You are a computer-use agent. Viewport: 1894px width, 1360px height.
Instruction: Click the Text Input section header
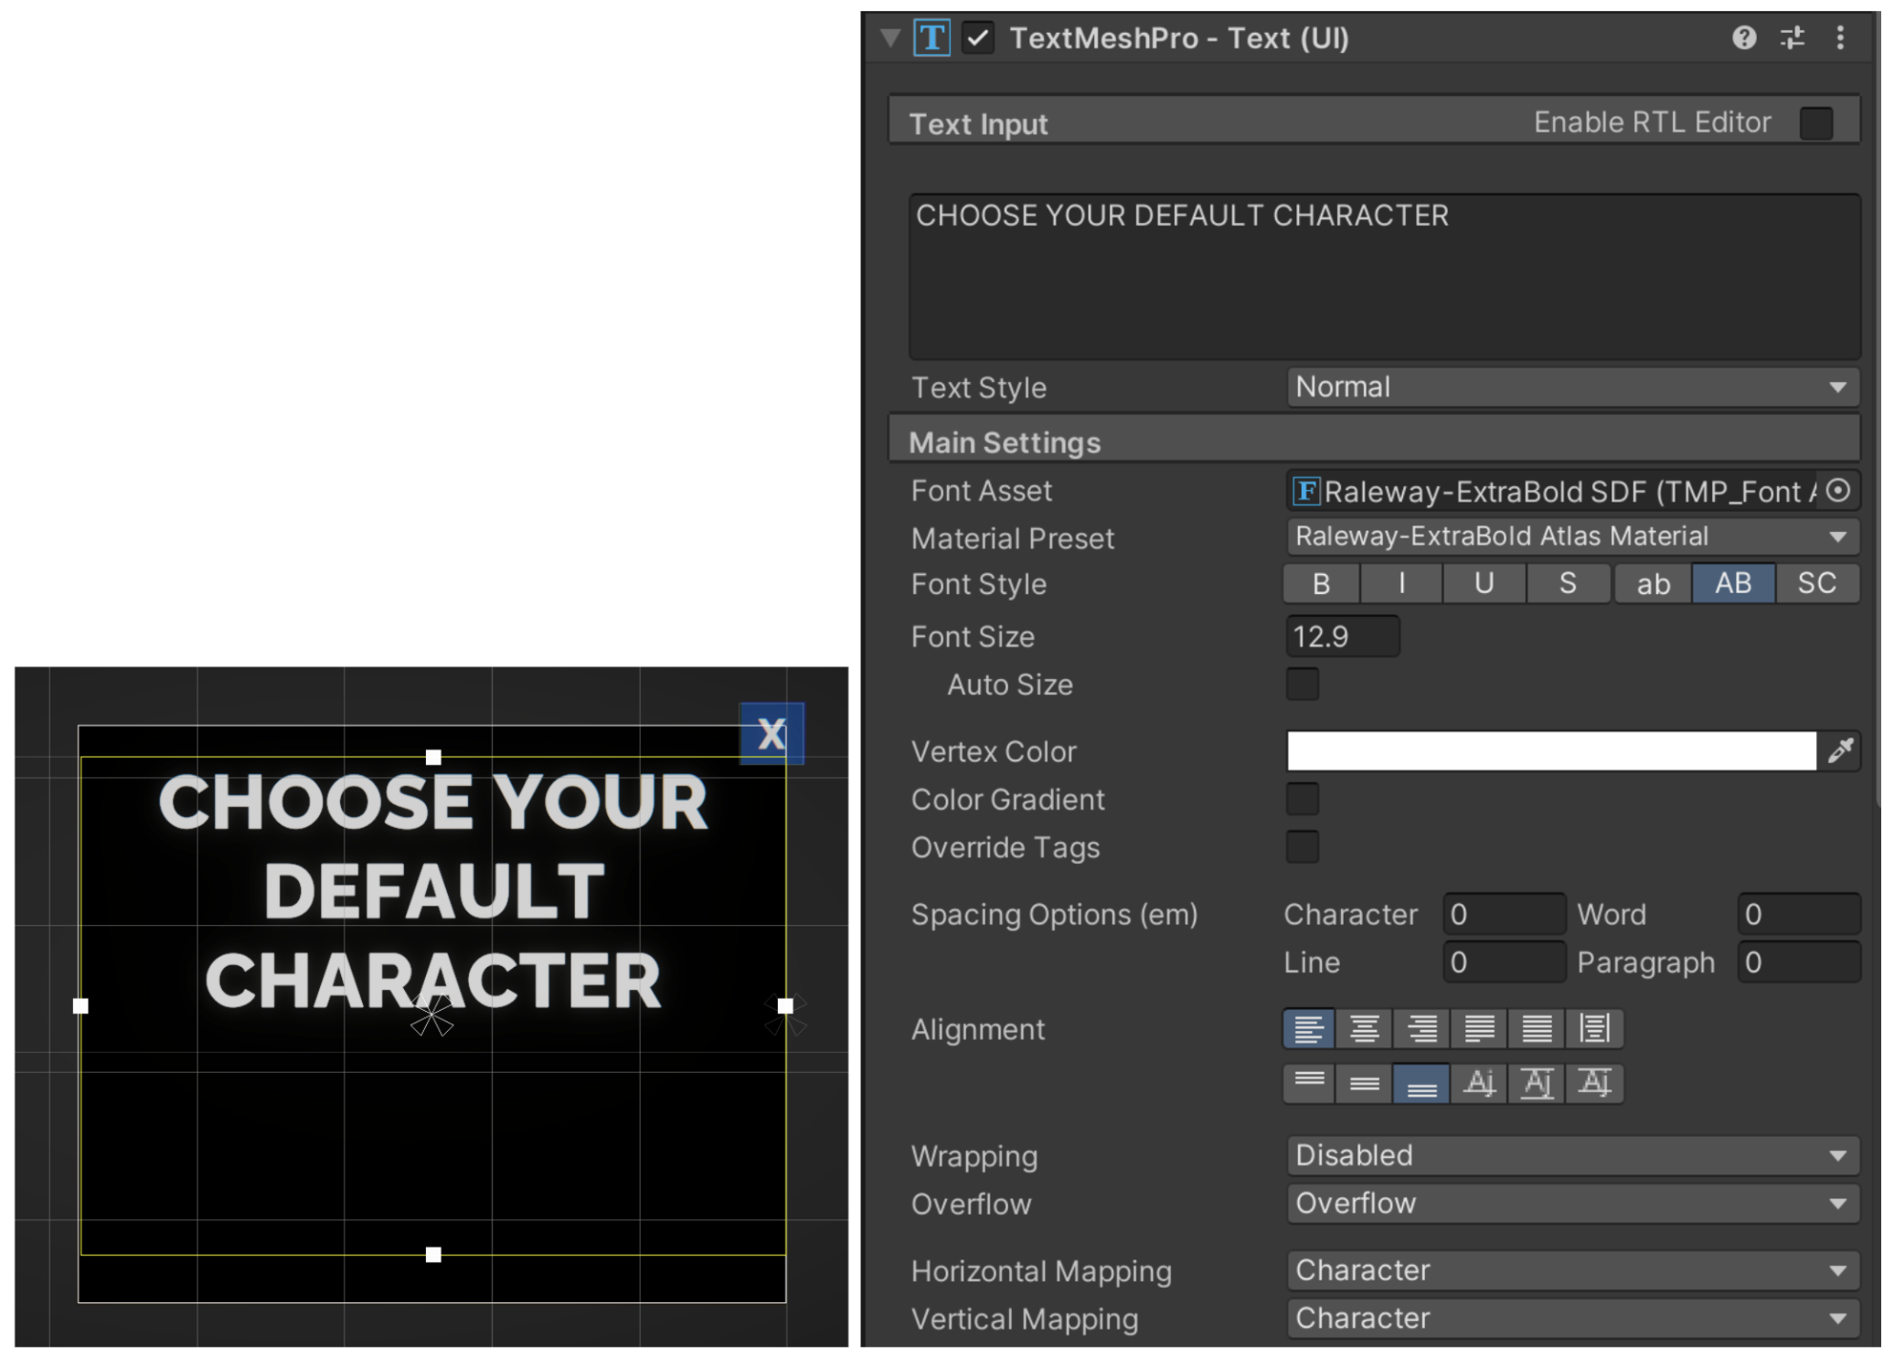[978, 124]
